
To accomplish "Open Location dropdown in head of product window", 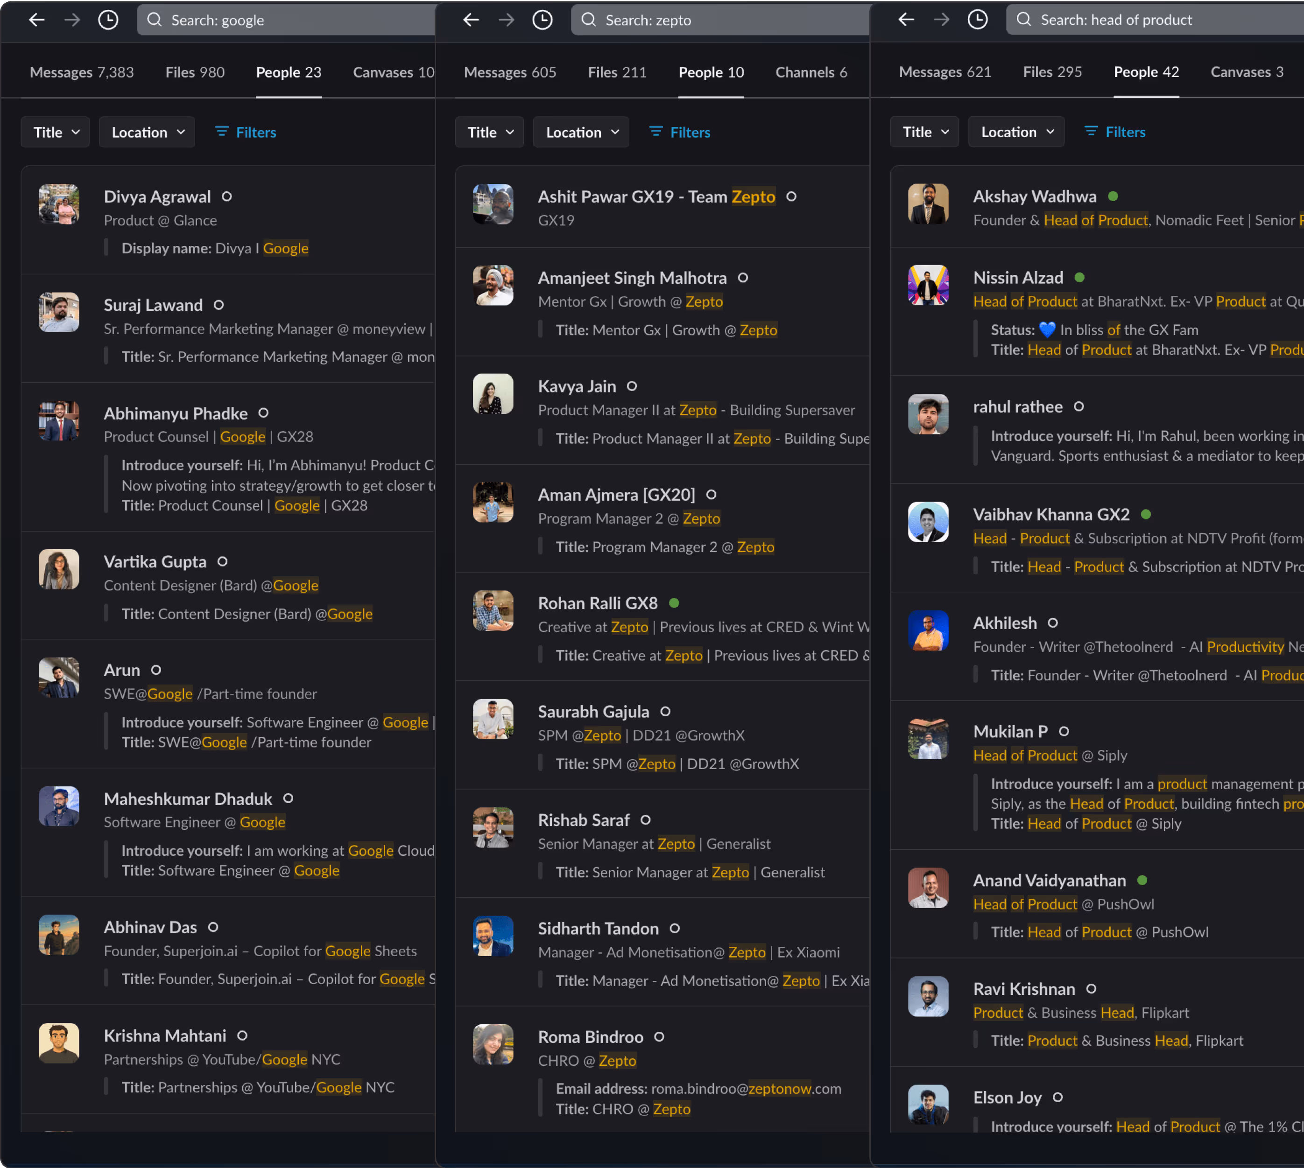I will (1016, 132).
